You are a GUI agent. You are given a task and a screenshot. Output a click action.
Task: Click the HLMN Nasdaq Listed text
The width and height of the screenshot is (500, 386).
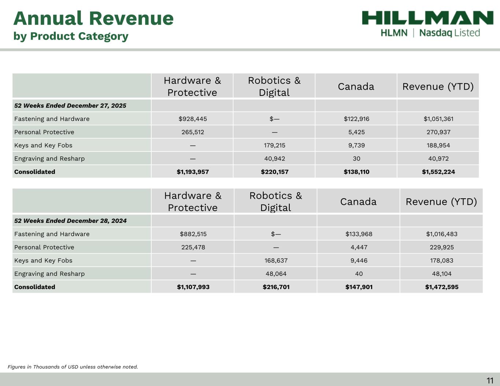tap(430, 33)
